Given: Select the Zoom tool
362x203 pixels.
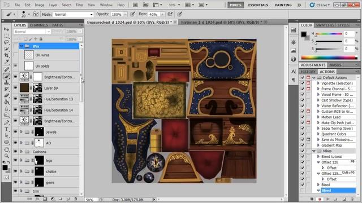Looking at the screenshot, I should (x=6, y=156).
